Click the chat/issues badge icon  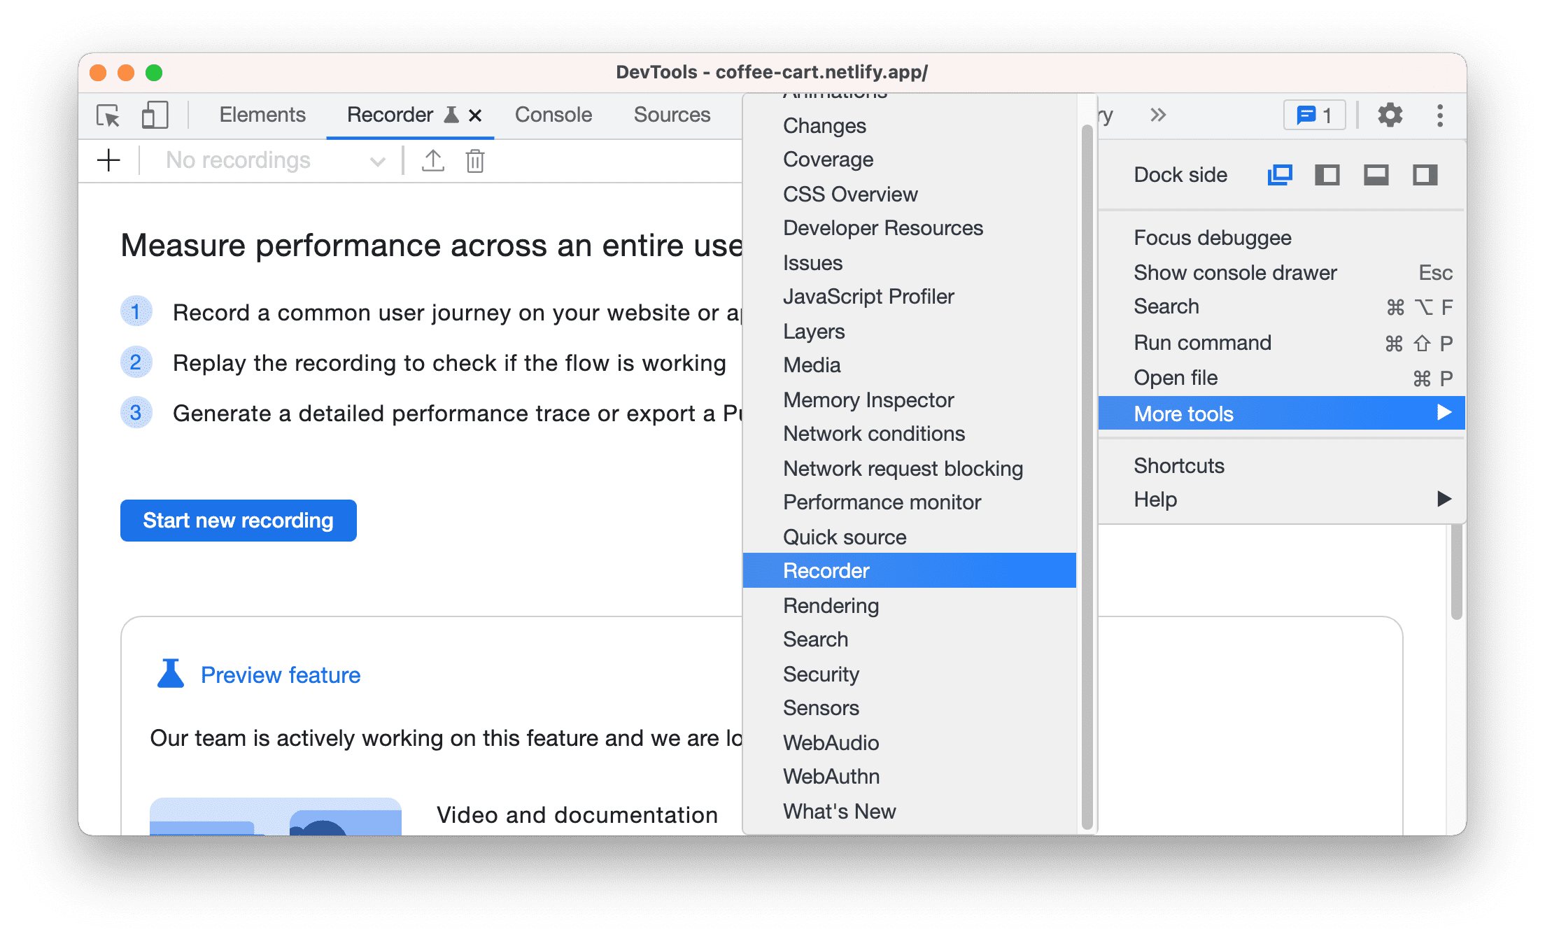1317,115
